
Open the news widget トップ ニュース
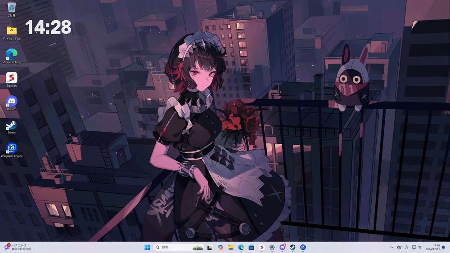[19, 247]
